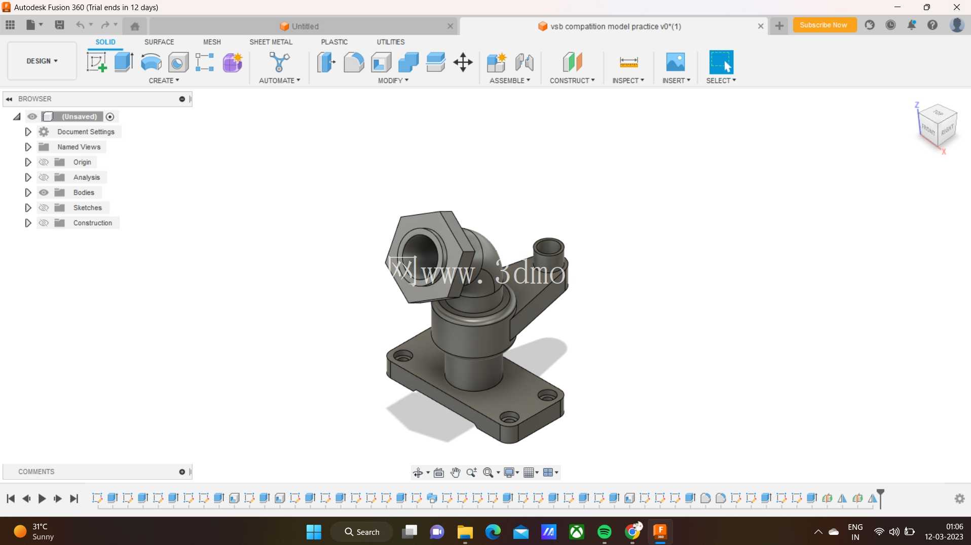Image resolution: width=971 pixels, height=545 pixels.
Task: Switch to the PLASTIC tab
Action: (x=334, y=42)
